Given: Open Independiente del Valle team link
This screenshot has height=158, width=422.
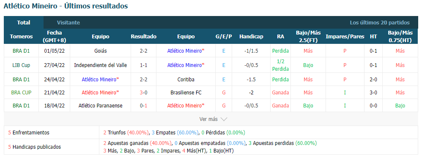Looking at the screenshot, I should point(100,65).
